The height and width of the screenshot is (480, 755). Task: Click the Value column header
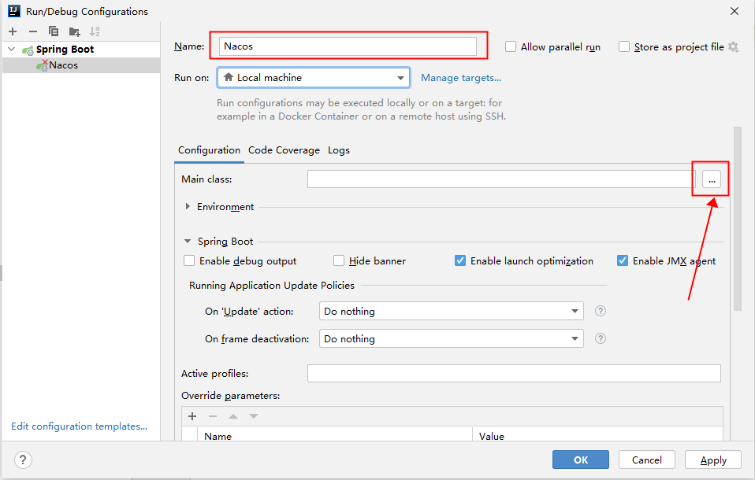click(597, 435)
